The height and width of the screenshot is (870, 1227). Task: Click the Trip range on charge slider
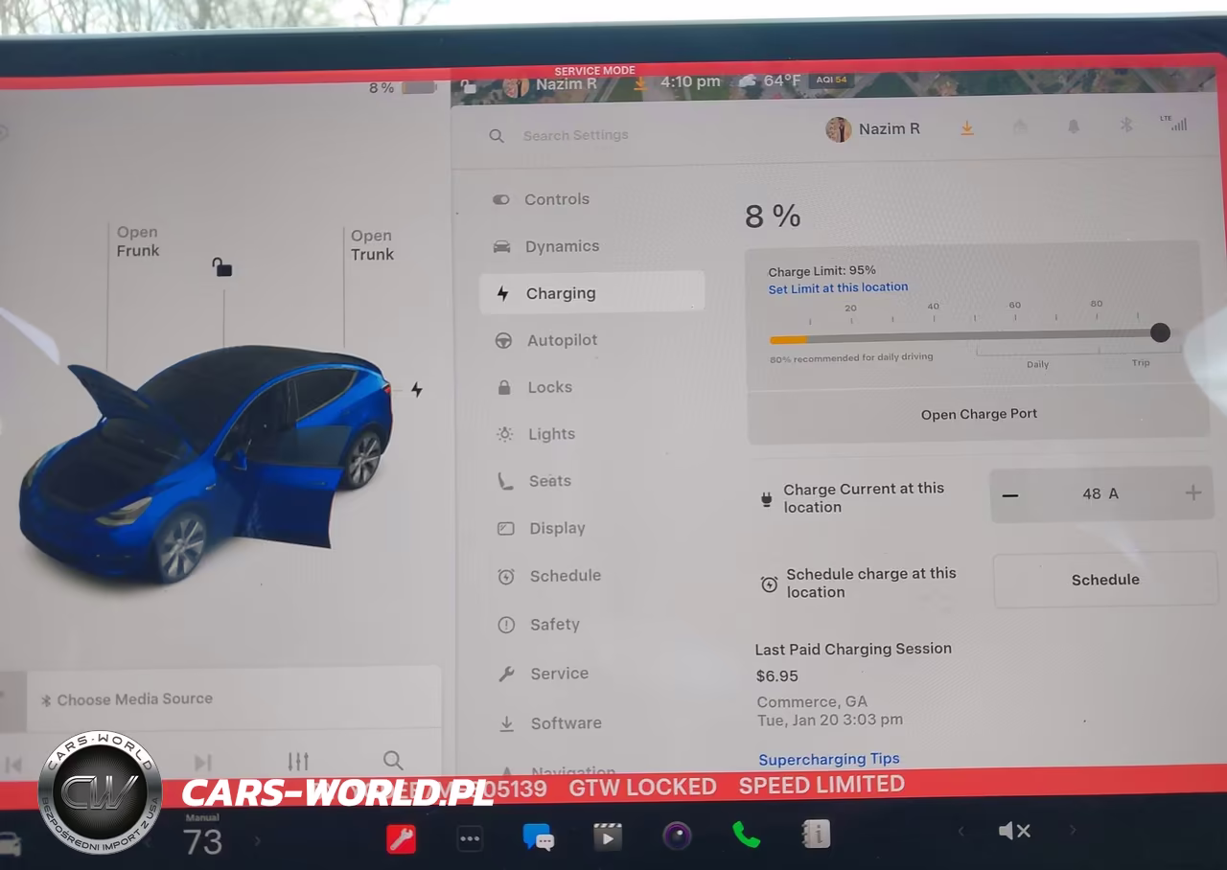pyautogui.click(x=1140, y=363)
